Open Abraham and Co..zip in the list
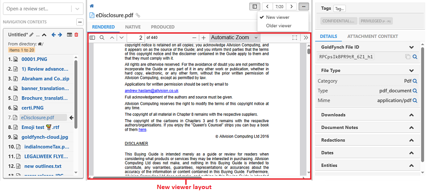Image resolution: width=426 pixels, height=192 pixels. (x=46, y=79)
